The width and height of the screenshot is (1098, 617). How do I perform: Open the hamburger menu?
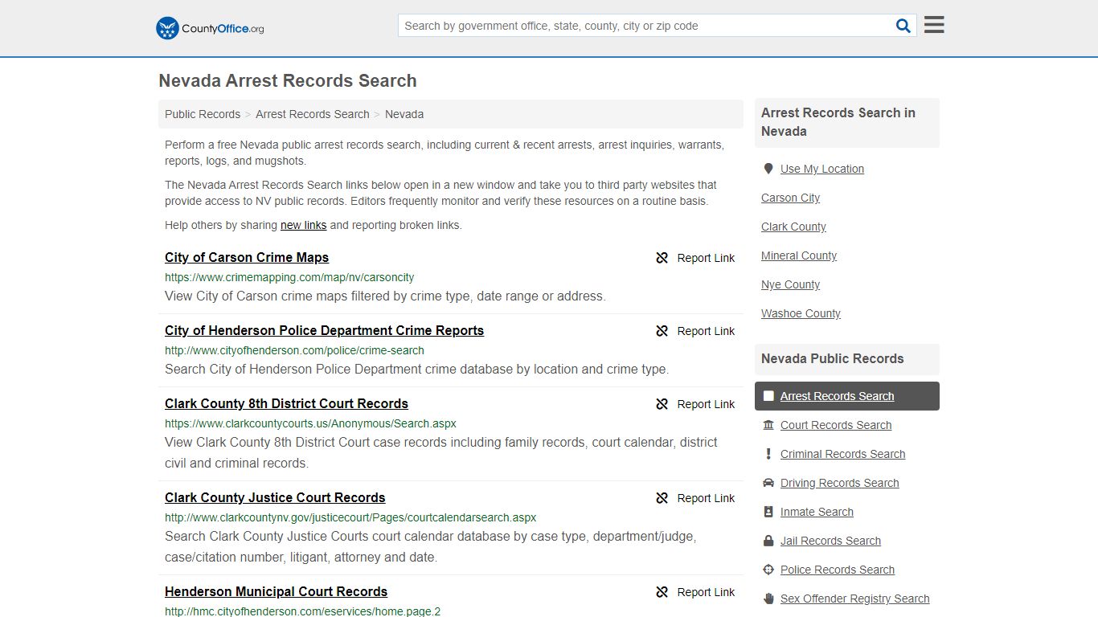pyautogui.click(x=934, y=25)
